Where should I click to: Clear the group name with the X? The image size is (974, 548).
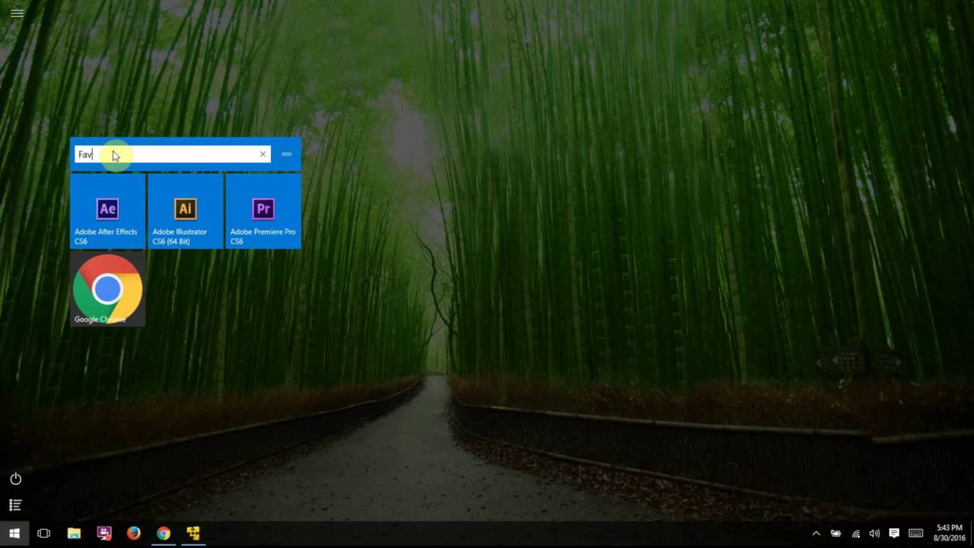(x=263, y=155)
